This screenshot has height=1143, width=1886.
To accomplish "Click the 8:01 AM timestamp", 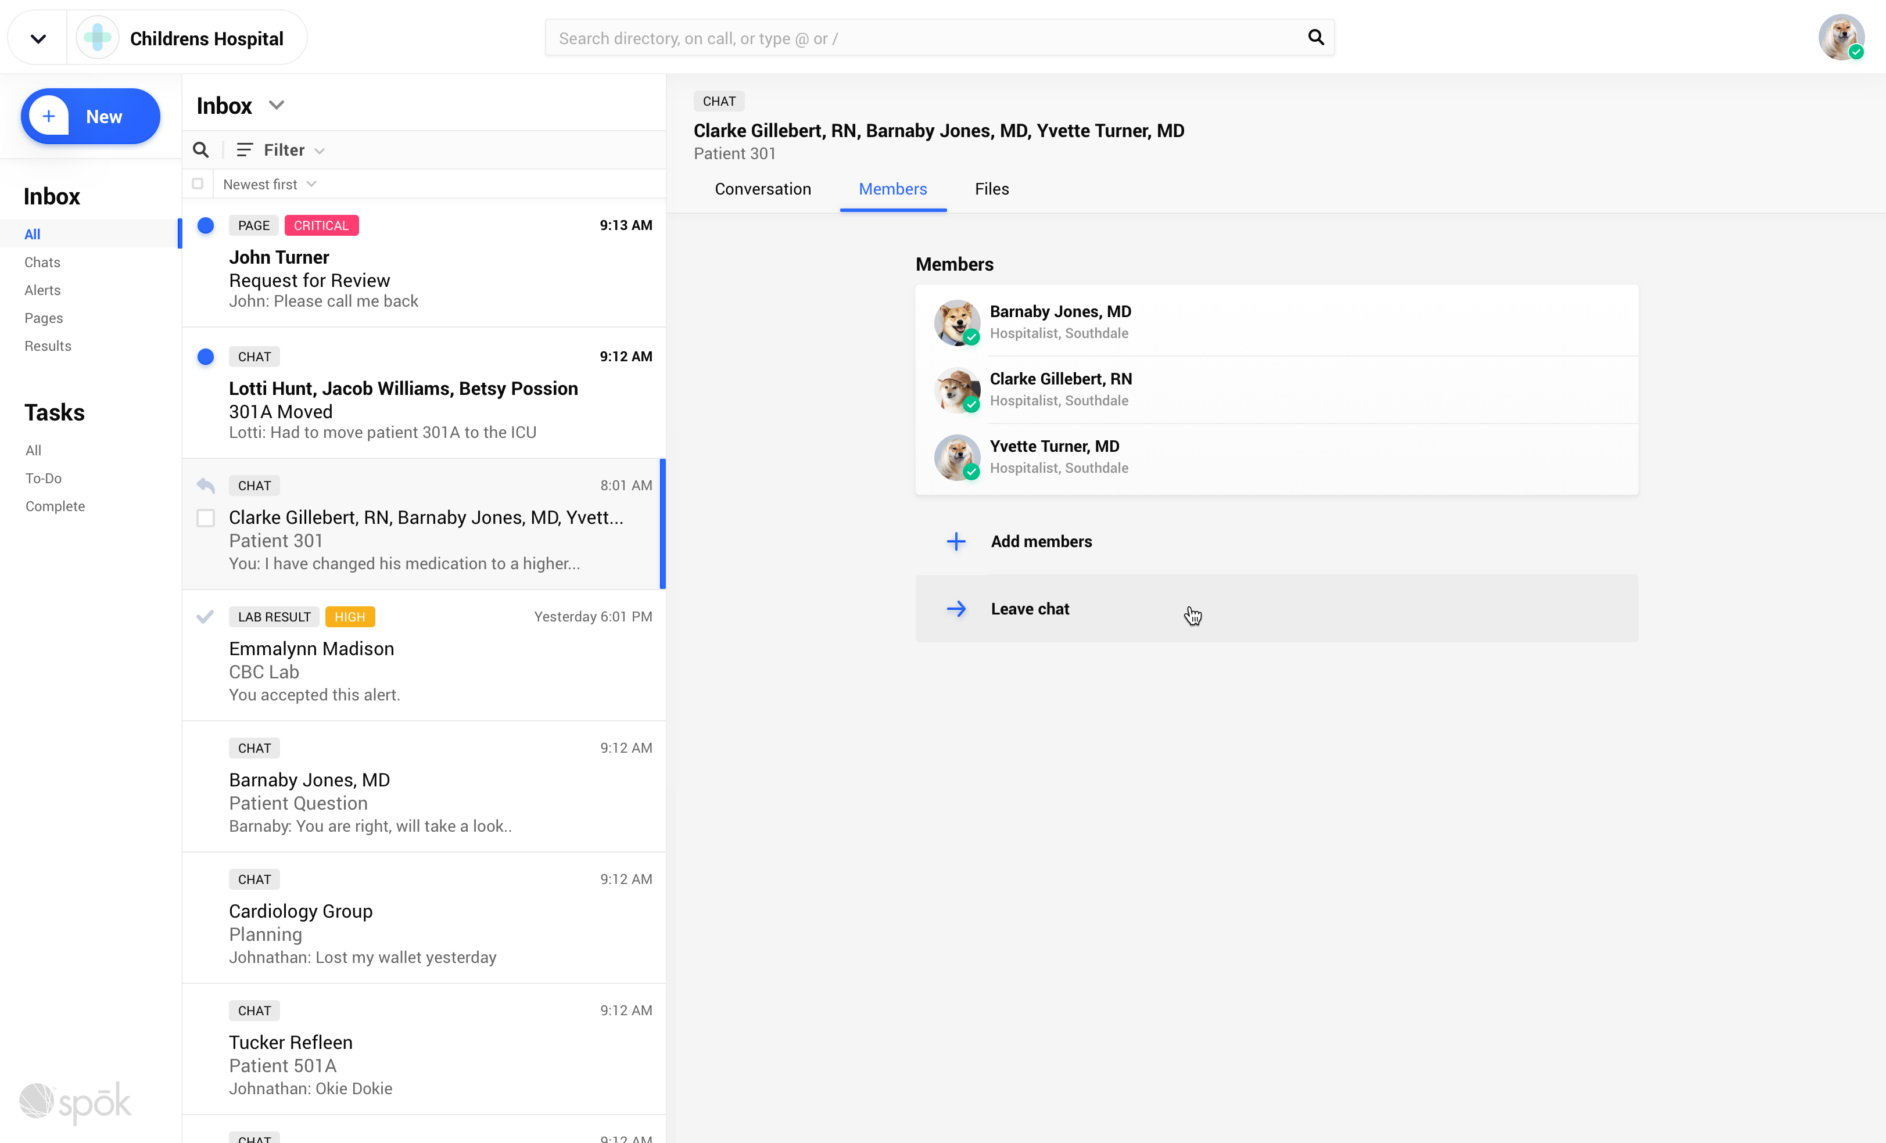I will click(x=626, y=485).
